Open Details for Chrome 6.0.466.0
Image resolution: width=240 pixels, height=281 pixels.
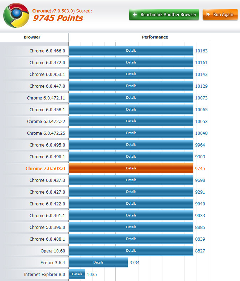coord(131,51)
